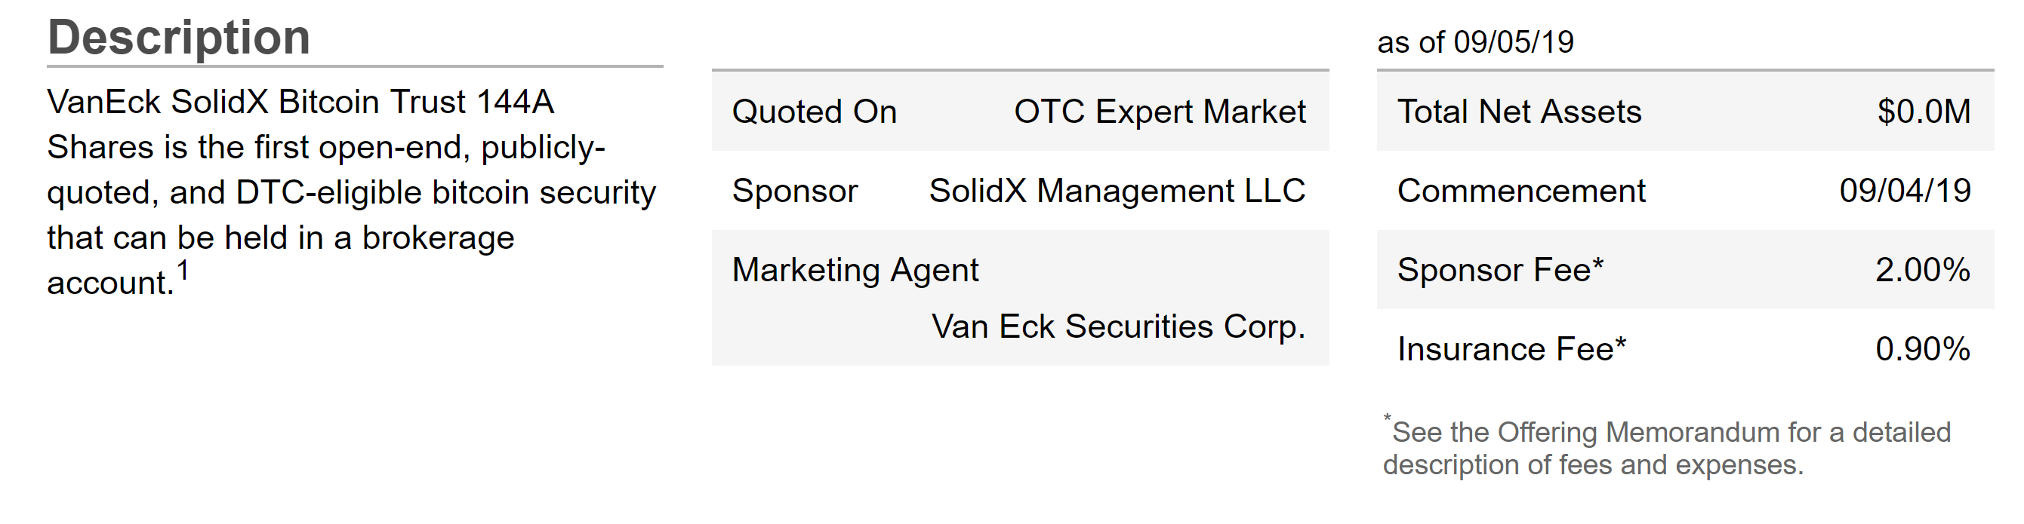Image resolution: width=2024 pixels, height=524 pixels.
Task: Click the 0.90% insurance fee value
Action: pos(1922,350)
